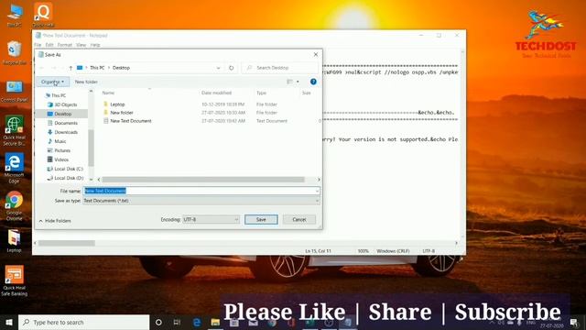Open Notepad Format menu
Viewport: 586px width, 330px height.
(64, 45)
